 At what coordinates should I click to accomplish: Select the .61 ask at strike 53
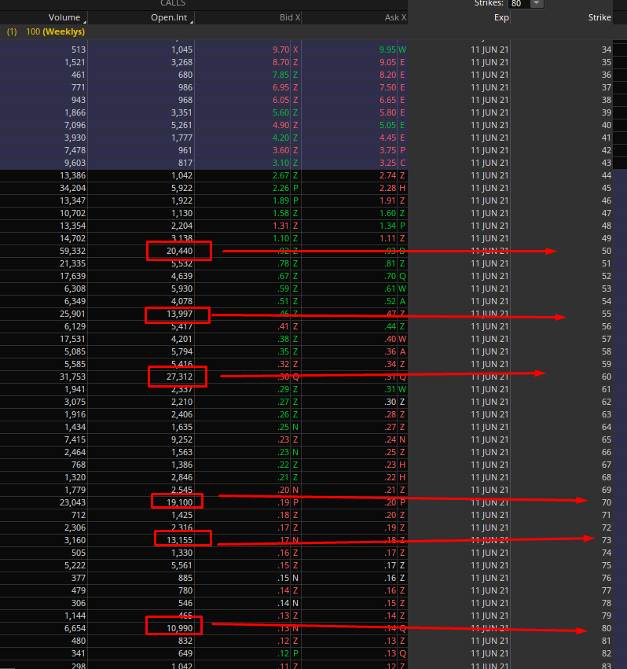tap(390, 289)
